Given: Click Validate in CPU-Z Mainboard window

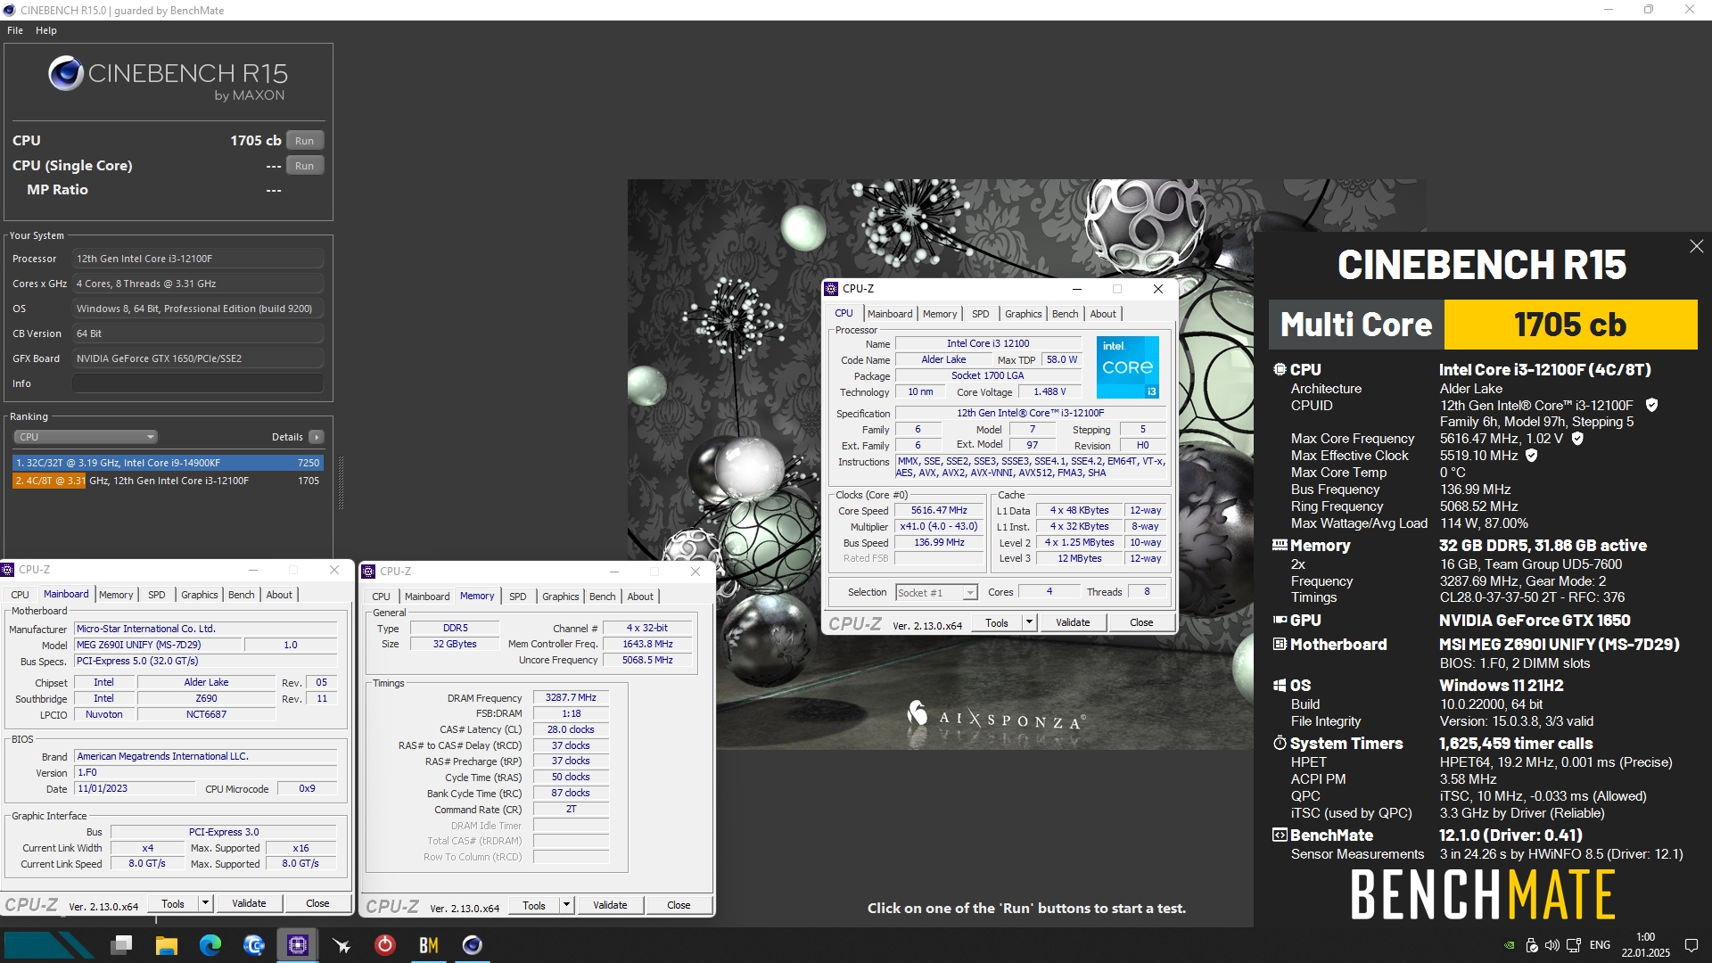Looking at the screenshot, I should [x=249, y=903].
